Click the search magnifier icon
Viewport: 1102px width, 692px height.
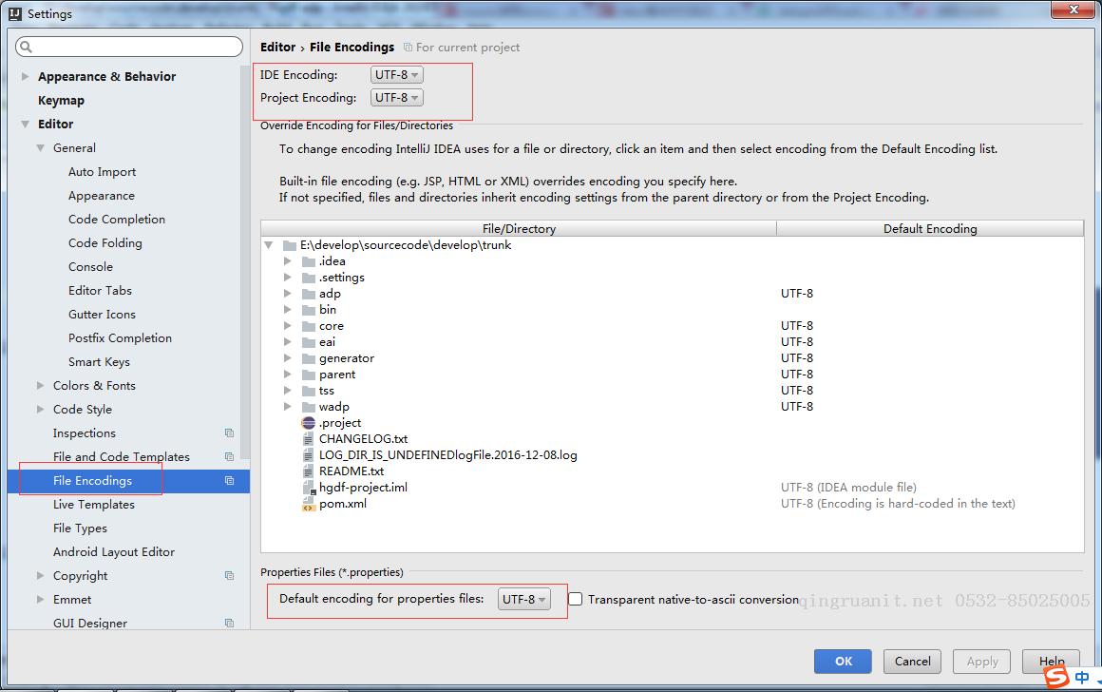26,48
